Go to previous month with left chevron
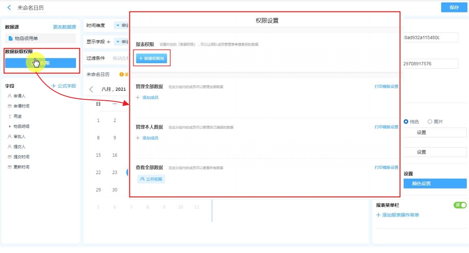 [x=91, y=90]
